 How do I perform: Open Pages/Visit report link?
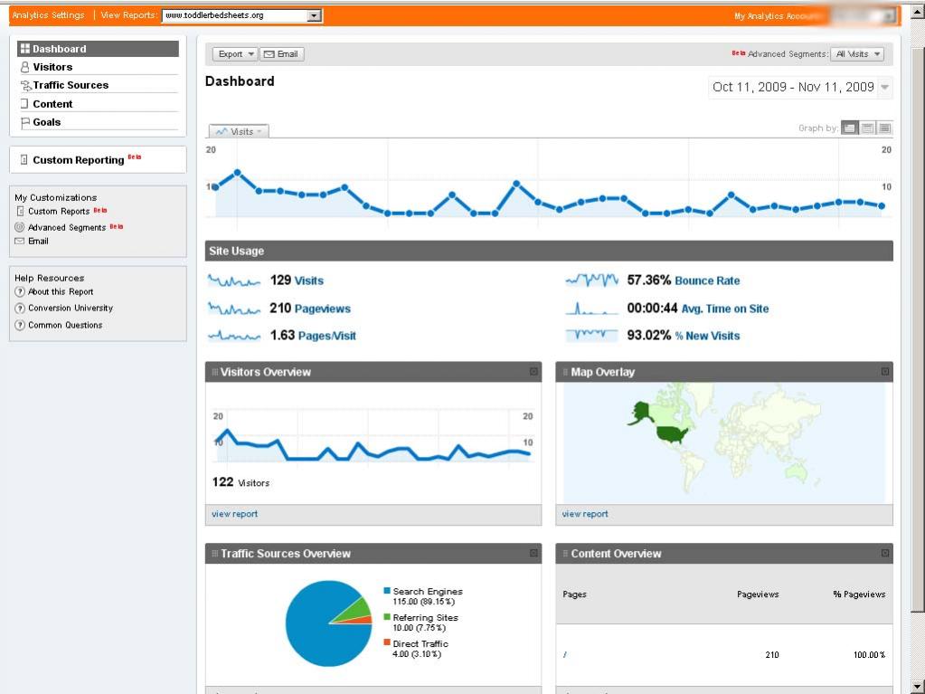326,336
